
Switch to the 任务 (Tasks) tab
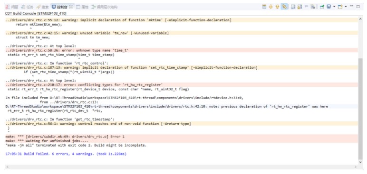coord(27,7)
